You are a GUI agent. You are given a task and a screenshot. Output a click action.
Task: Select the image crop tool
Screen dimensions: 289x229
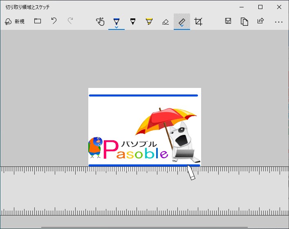pos(198,22)
